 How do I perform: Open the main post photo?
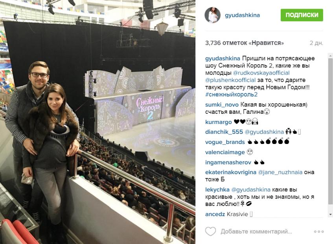(98, 122)
